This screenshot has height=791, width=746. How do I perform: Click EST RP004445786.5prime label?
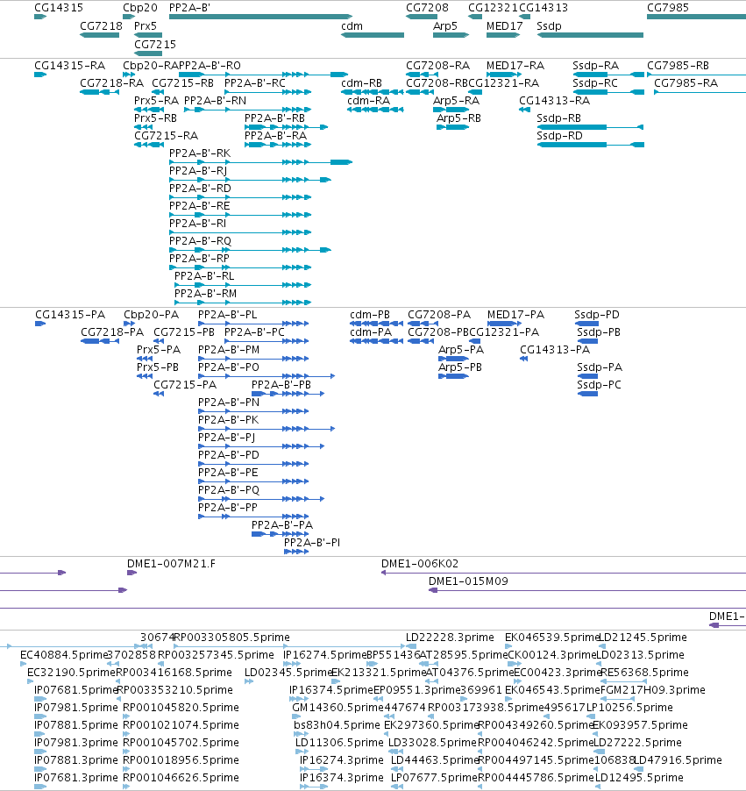tap(536, 777)
